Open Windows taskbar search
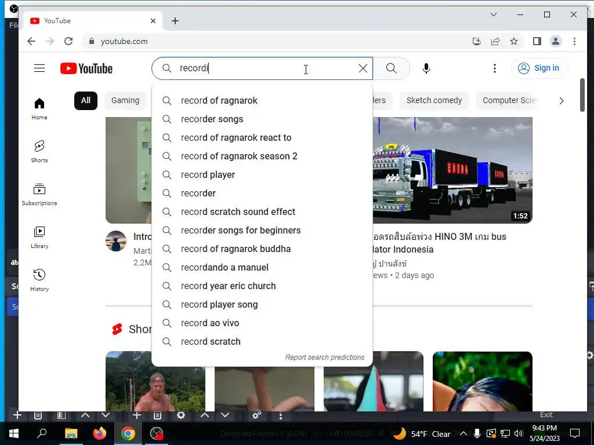Image resolution: width=594 pixels, height=445 pixels. (x=42, y=433)
